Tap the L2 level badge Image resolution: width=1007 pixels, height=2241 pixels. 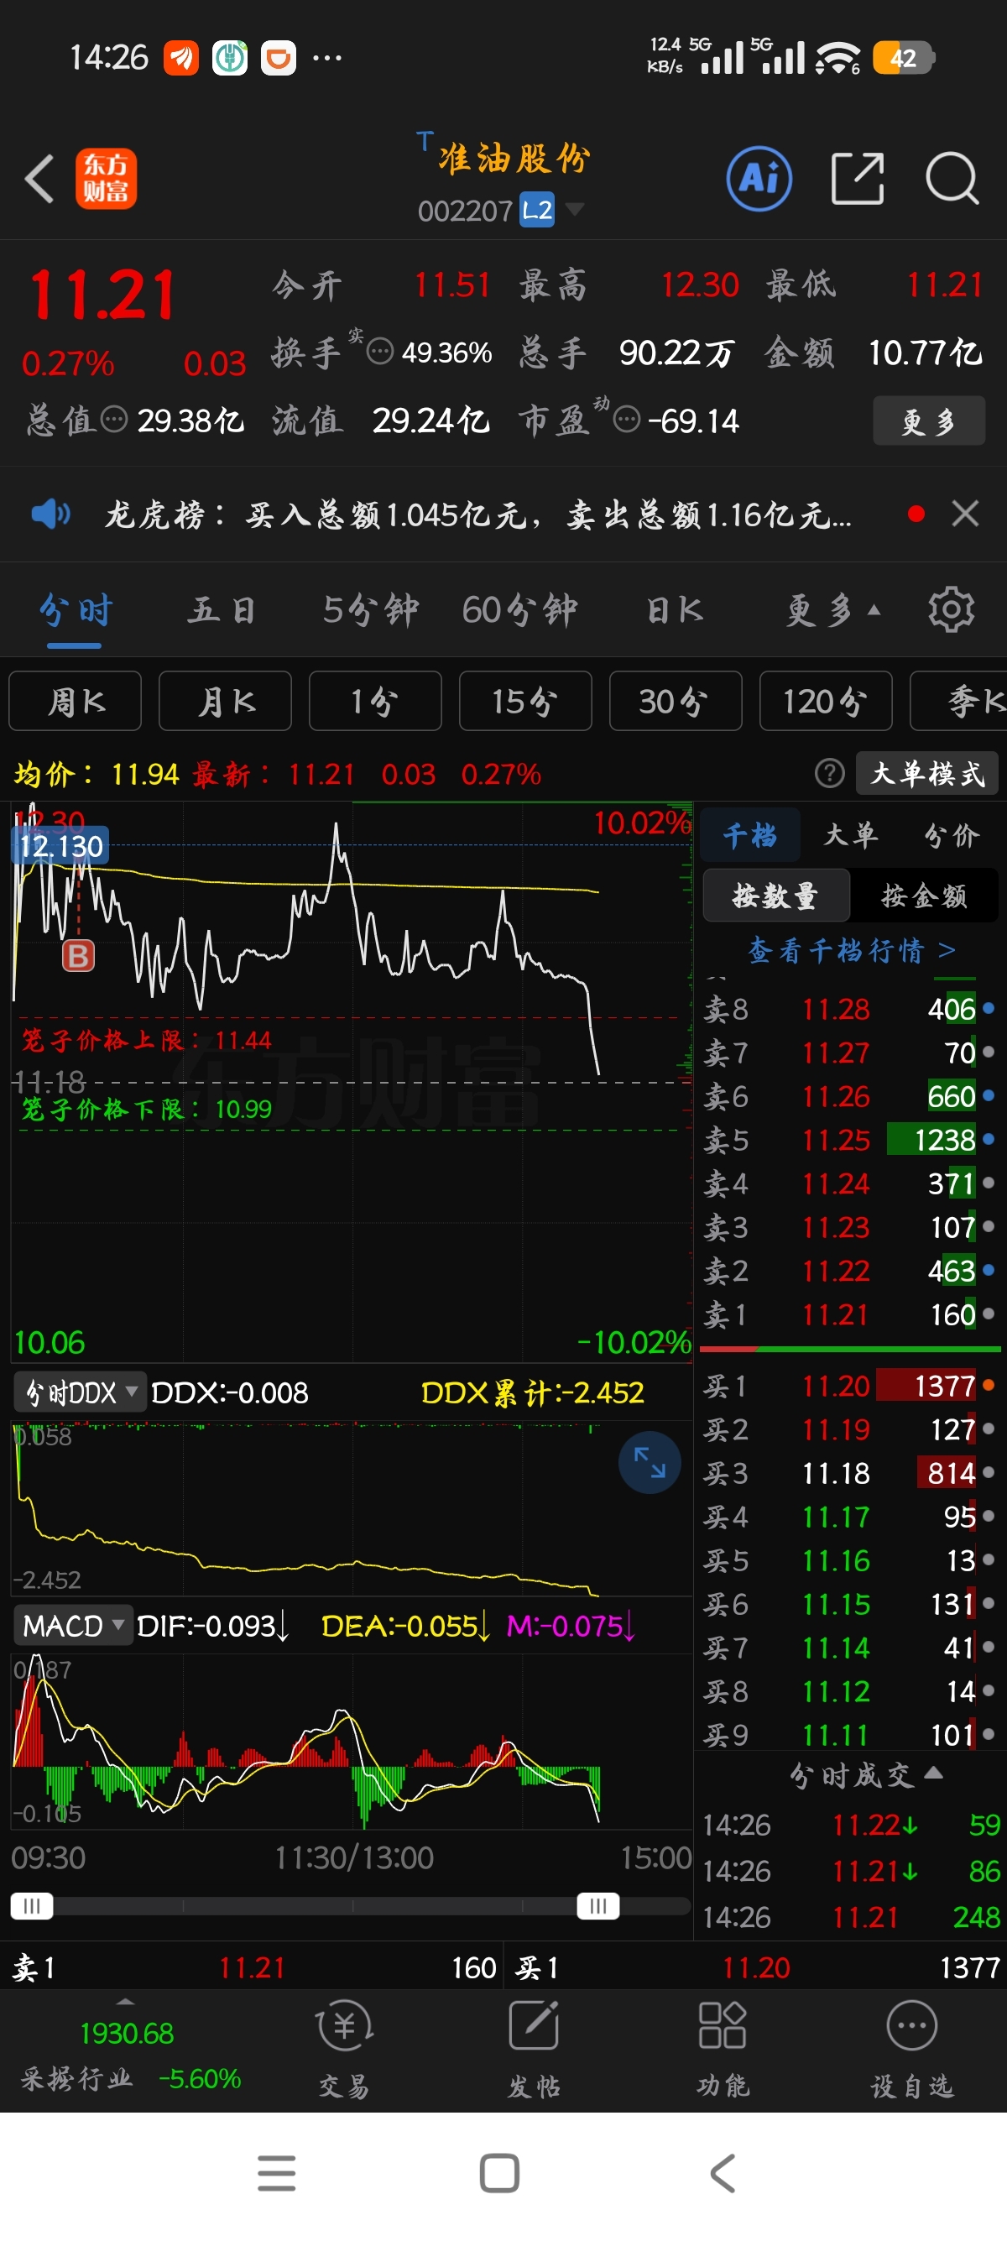point(536,211)
